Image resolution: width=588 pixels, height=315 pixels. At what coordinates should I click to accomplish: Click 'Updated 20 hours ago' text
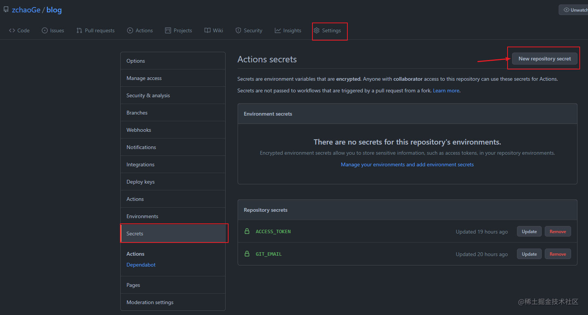[482, 254]
